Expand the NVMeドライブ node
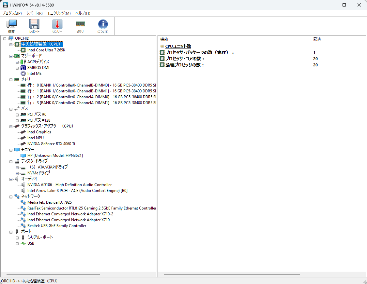Image resolution: width=367 pixels, height=284 pixels. 17,173
